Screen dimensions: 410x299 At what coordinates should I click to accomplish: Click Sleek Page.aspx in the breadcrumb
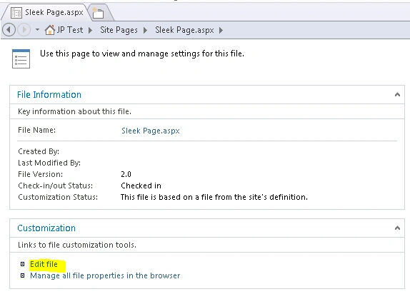(184, 30)
